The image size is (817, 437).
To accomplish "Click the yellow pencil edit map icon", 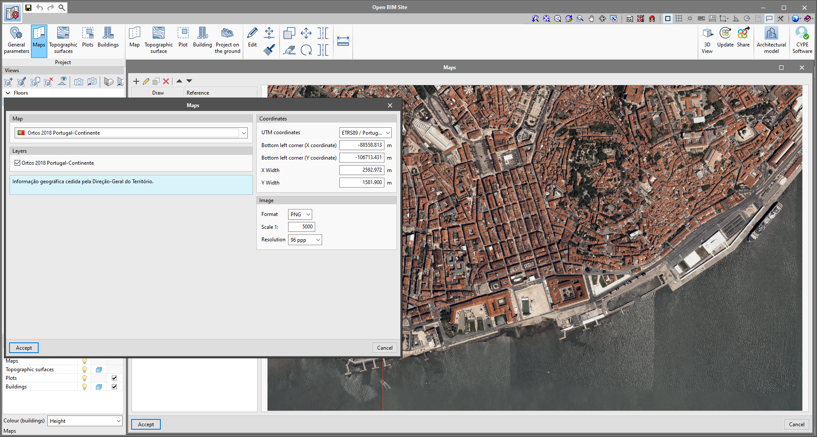I will (x=146, y=81).
